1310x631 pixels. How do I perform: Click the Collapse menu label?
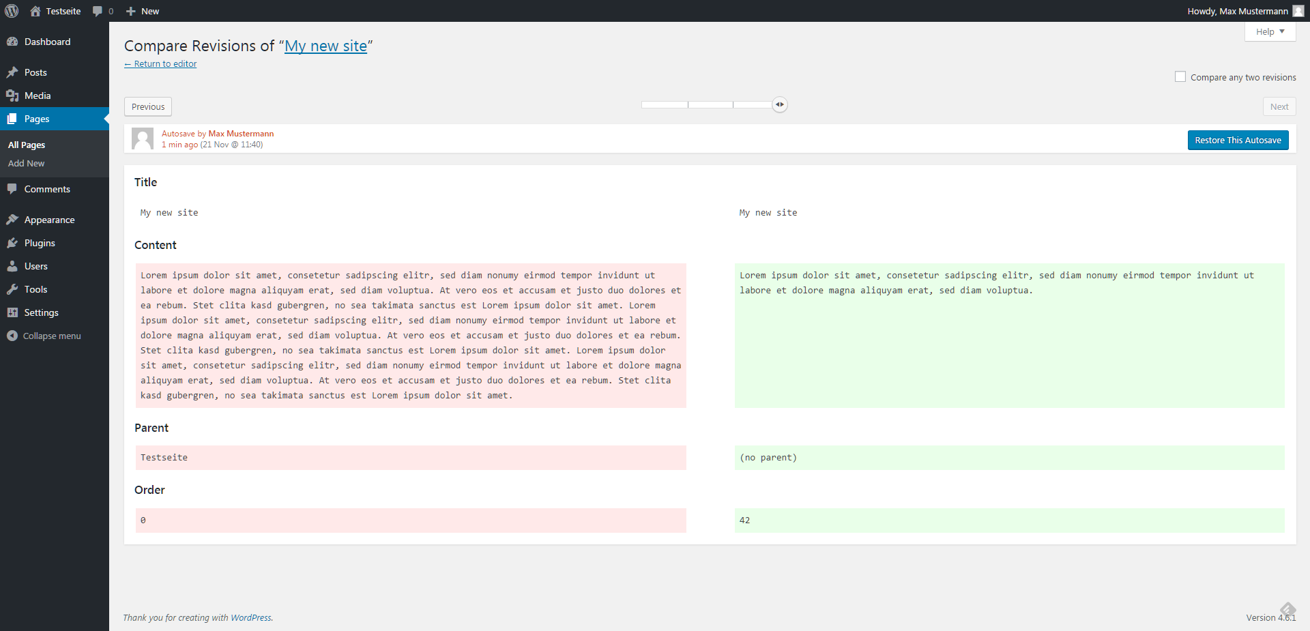tap(52, 336)
